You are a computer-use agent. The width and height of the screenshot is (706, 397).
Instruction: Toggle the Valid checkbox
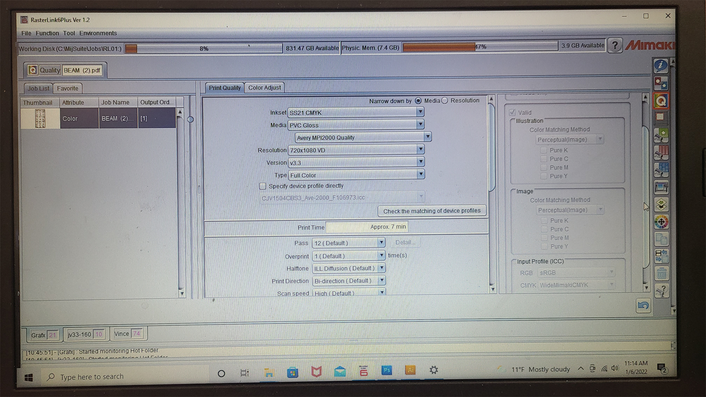[512, 112]
